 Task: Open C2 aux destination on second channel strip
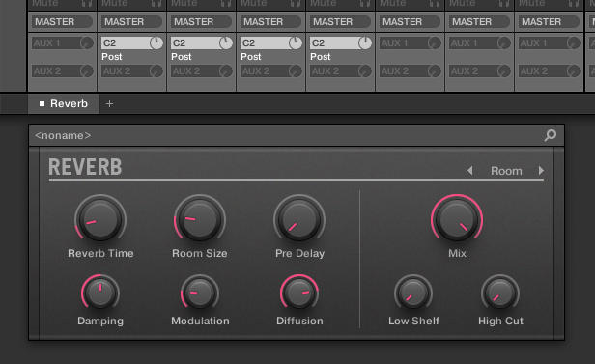(x=126, y=43)
